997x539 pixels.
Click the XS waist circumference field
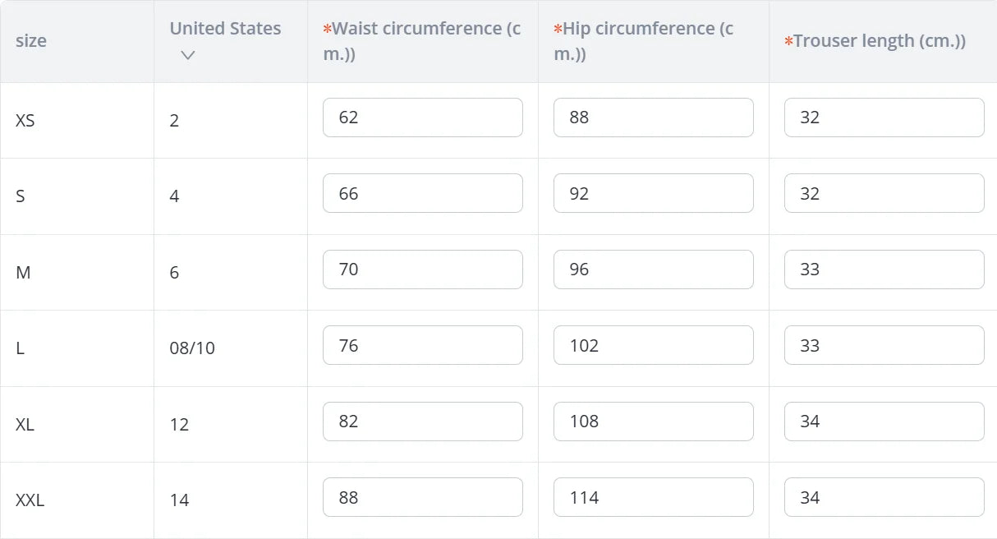point(422,117)
